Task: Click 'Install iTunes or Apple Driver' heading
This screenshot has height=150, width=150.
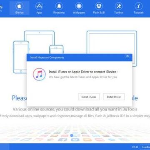Action: point(84,72)
